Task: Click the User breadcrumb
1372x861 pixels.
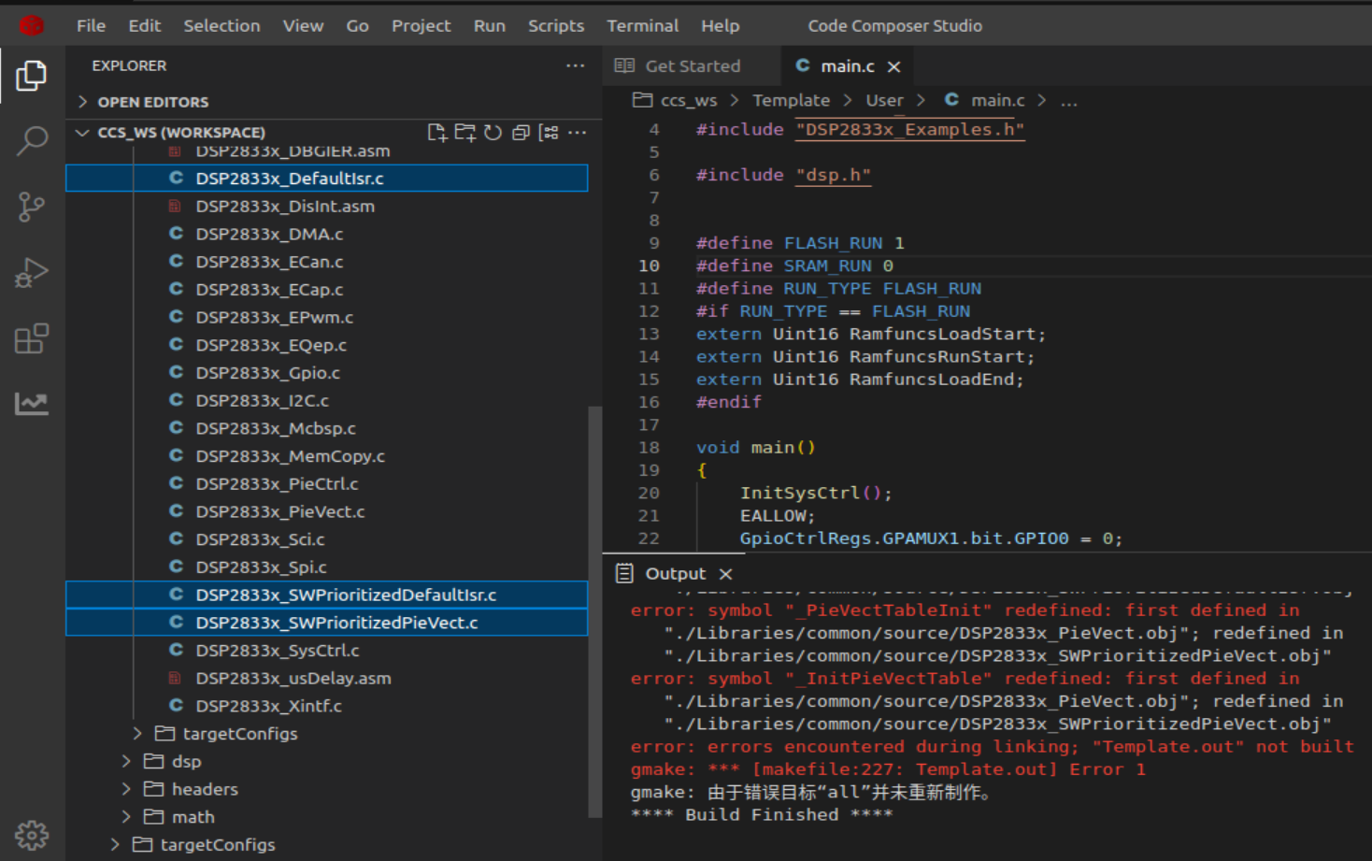Action: 884,101
